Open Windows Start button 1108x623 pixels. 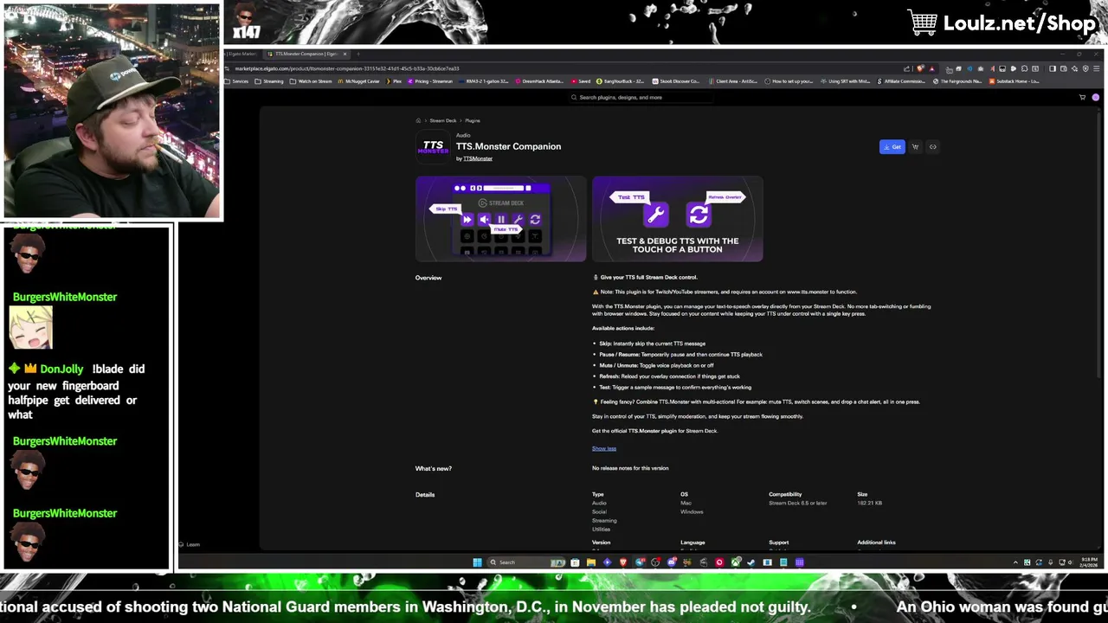477,562
